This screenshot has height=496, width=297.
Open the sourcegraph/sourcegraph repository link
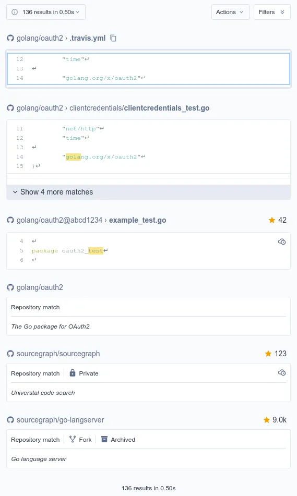58,354
